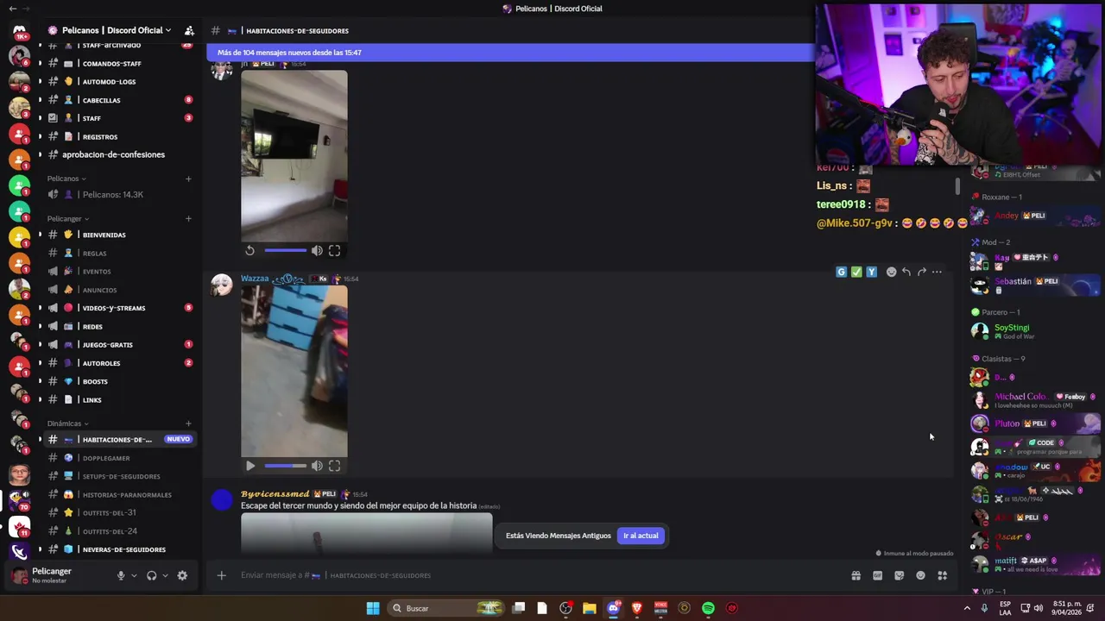This screenshot has height=621, width=1105.
Task: Expand thread arrow next to STAFF channel
Action: point(40,118)
